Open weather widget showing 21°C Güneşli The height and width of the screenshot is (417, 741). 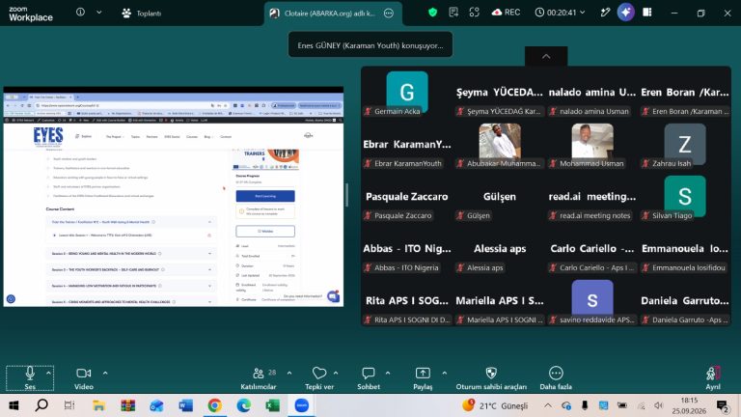495,405
